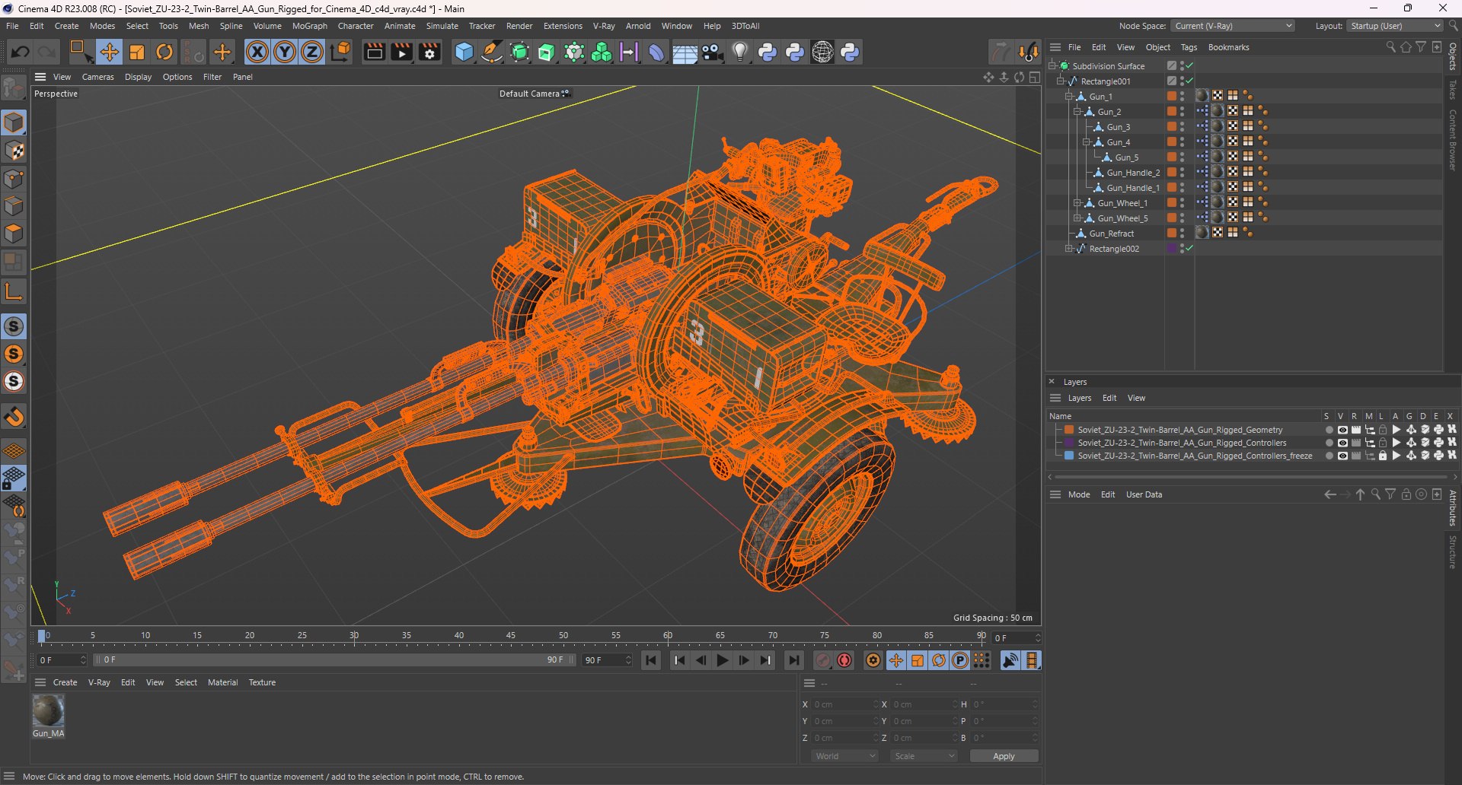Viewport: 1462px width, 785px height.
Task: Toggle the Z-axis lock
Action: point(312,52)
